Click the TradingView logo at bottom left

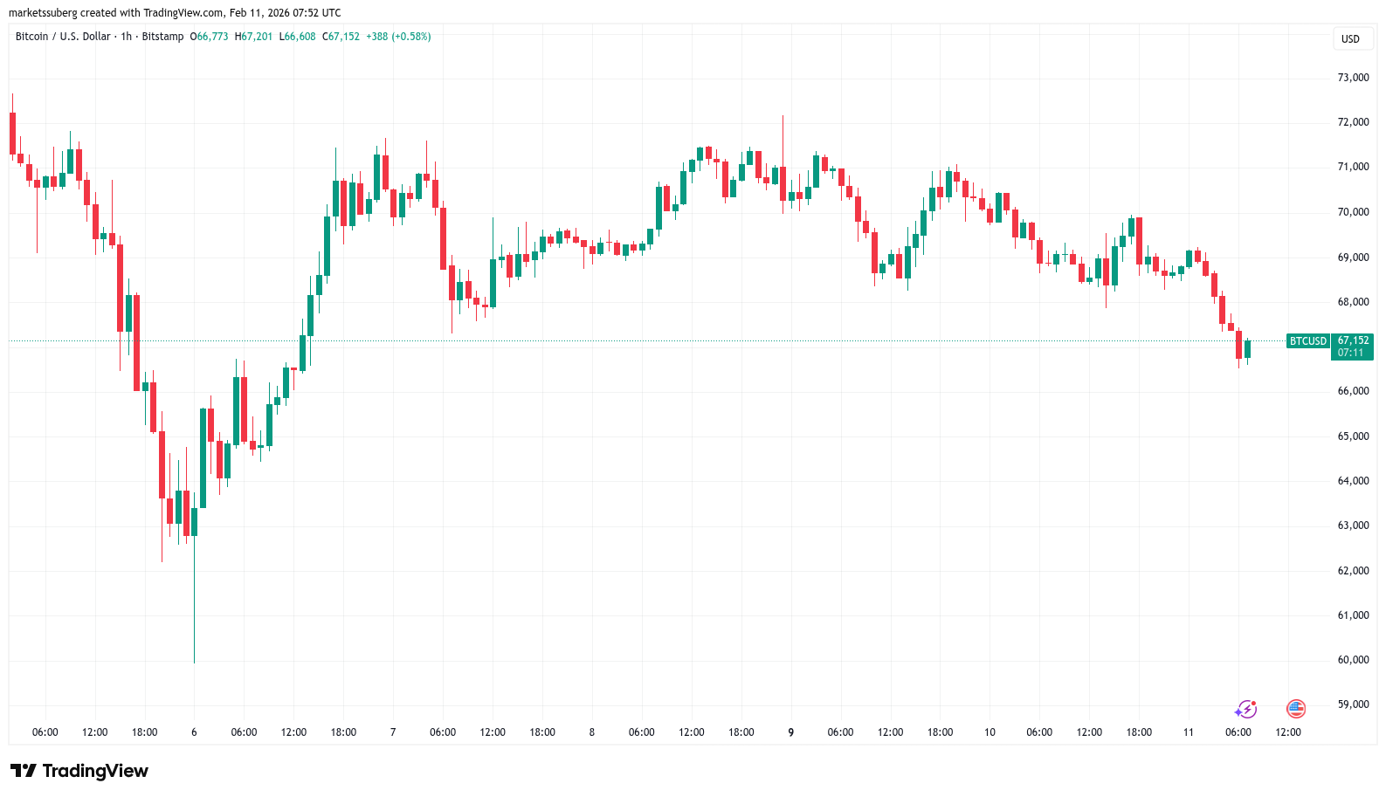pyautogui.click(x=79, y=771)
